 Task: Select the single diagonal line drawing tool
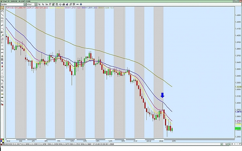coord(2,15)
